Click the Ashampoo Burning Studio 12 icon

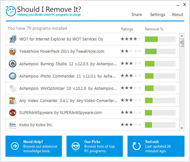tap(13, 64)
